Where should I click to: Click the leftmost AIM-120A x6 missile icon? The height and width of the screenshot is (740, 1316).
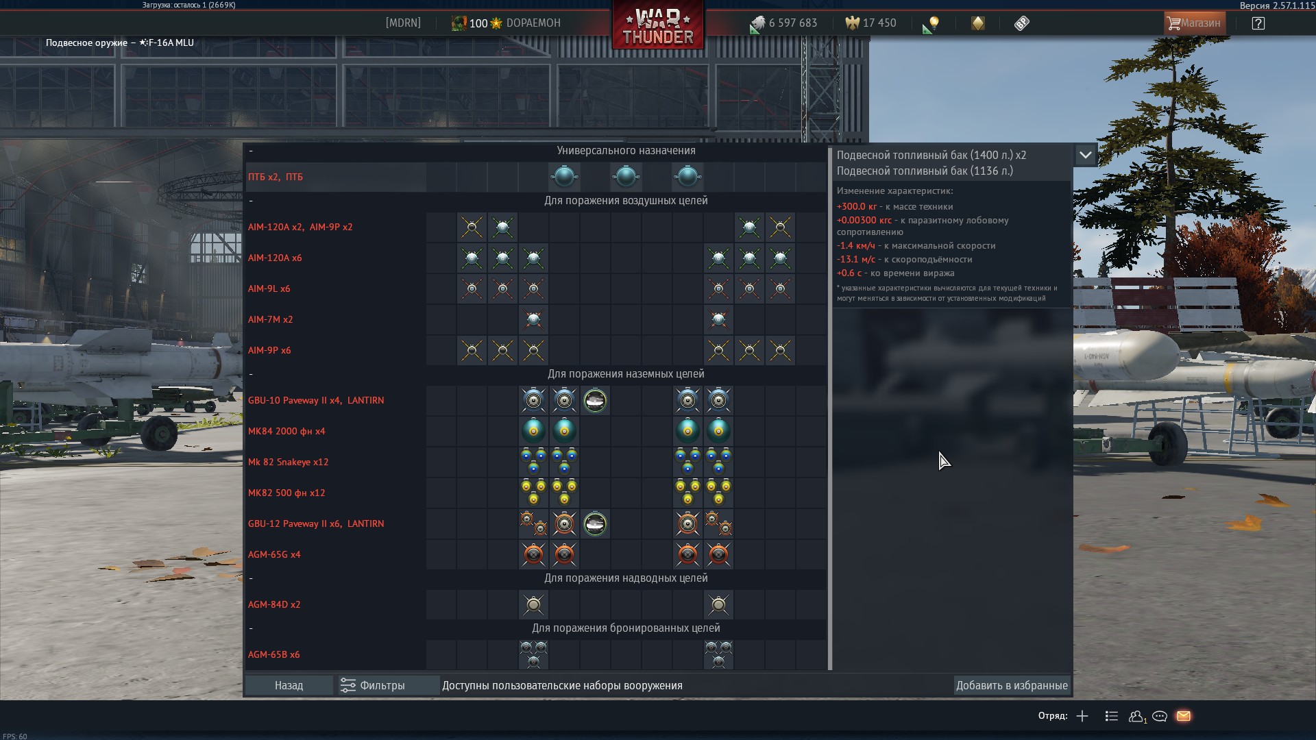(472, 258)
